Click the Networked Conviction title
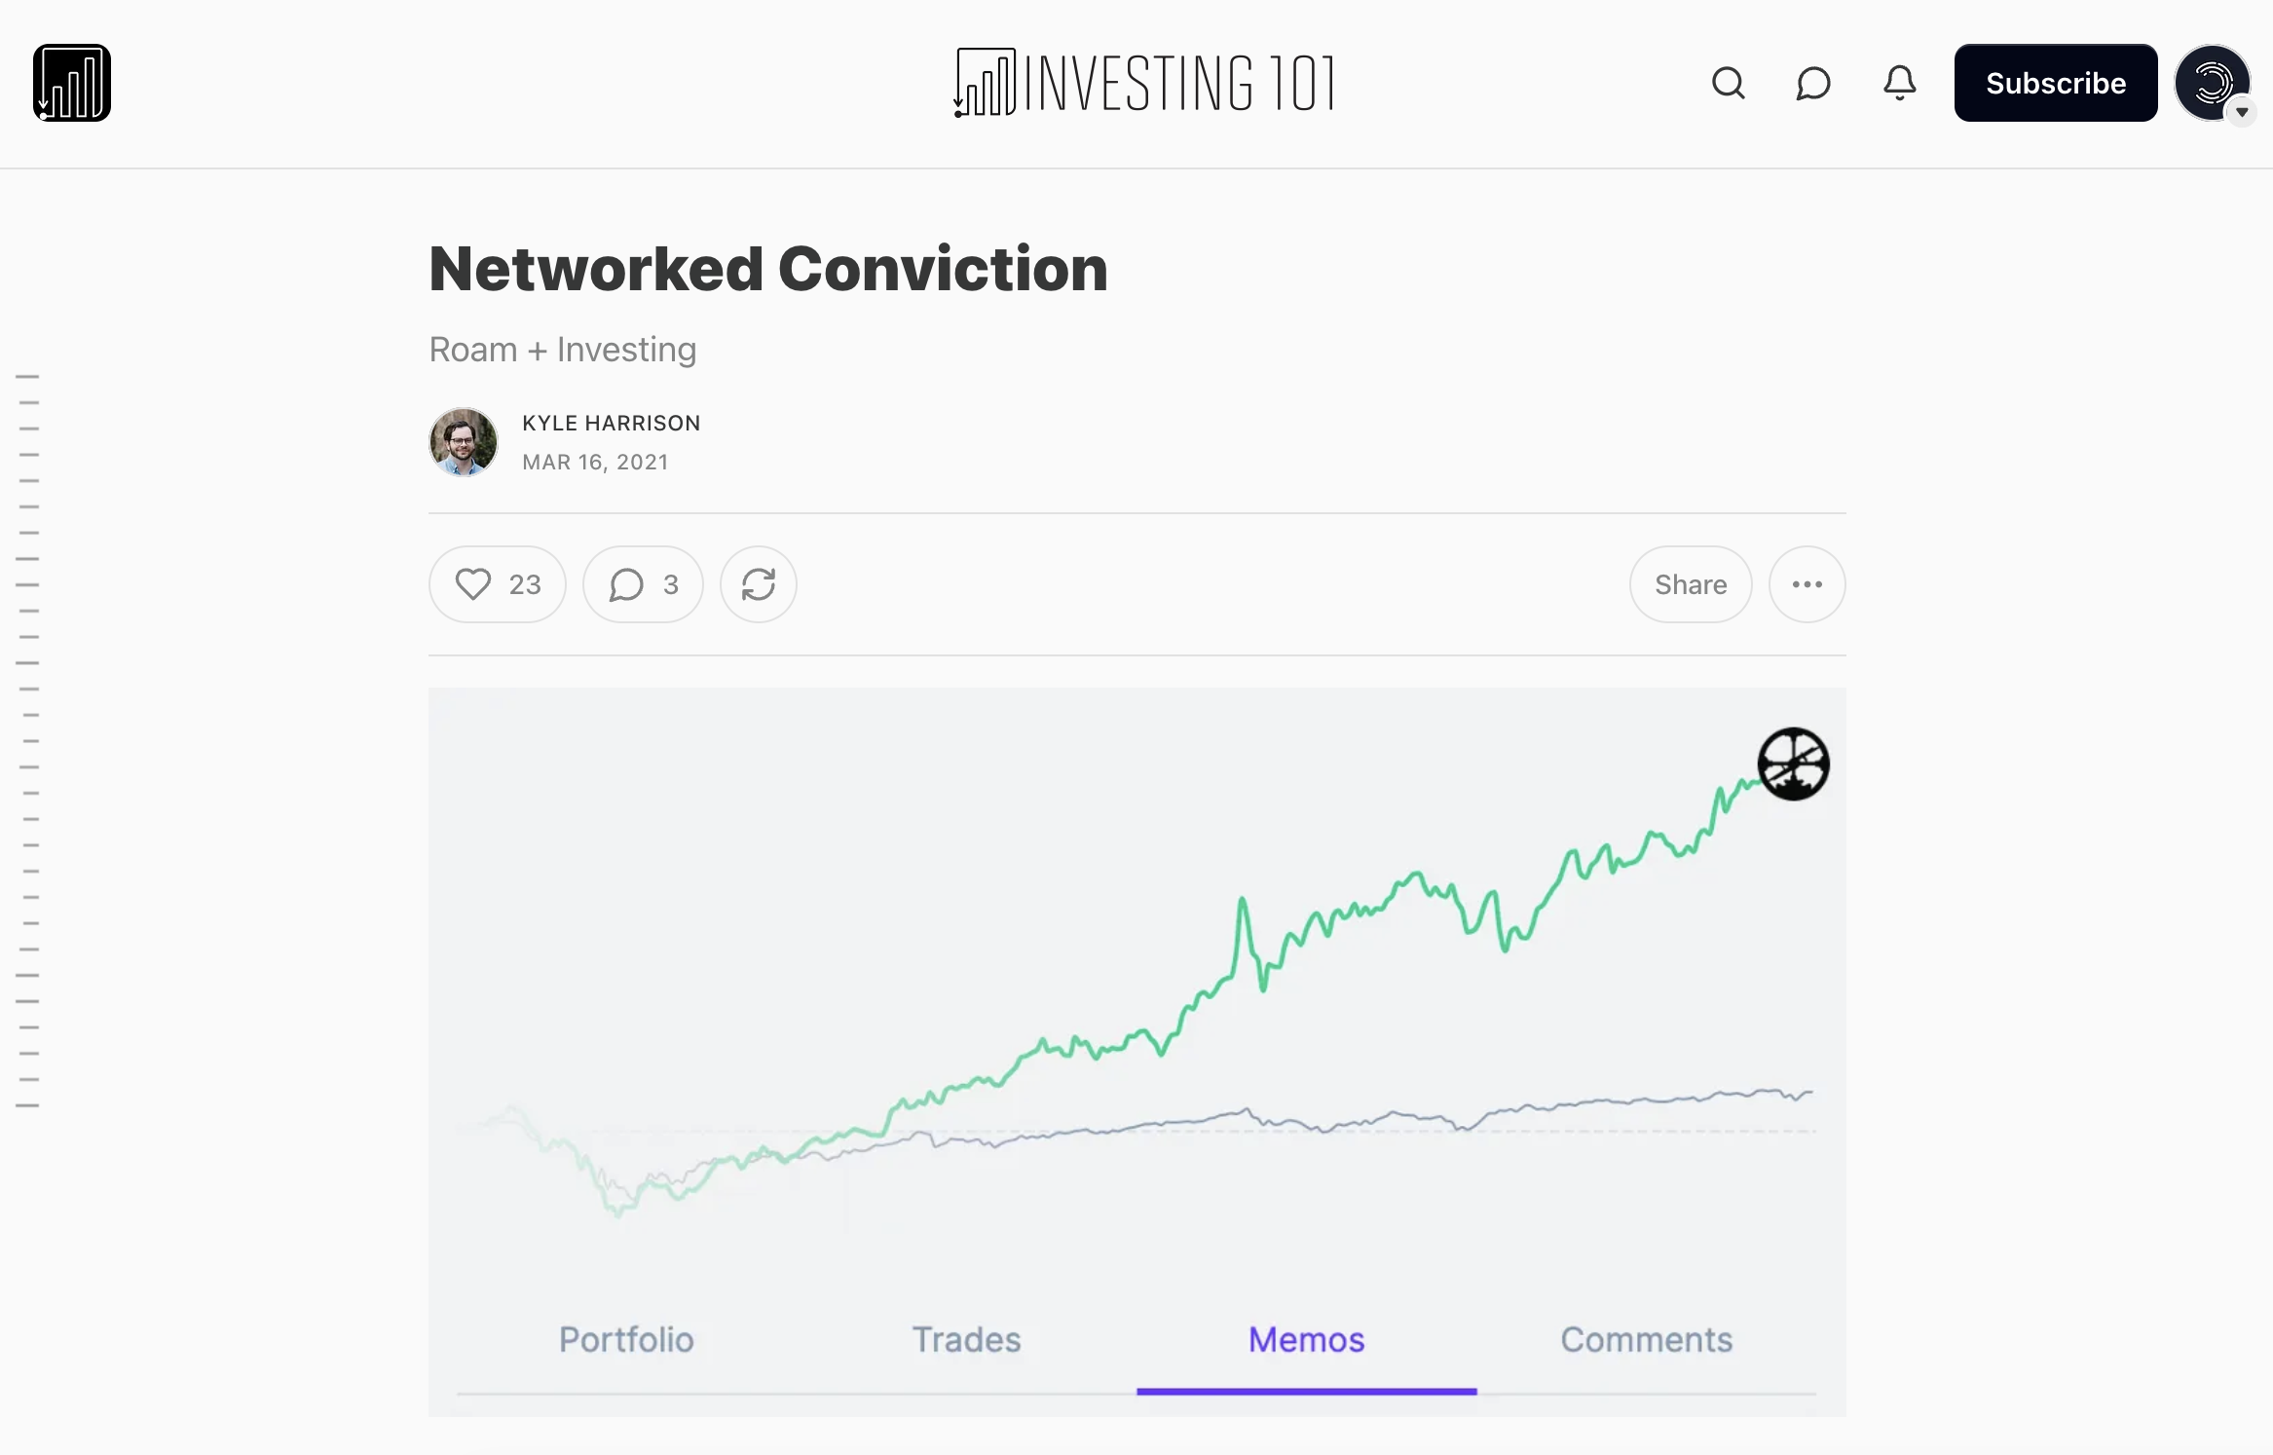This screenshot has height=1455, width=2273. [x=767, y=270]
